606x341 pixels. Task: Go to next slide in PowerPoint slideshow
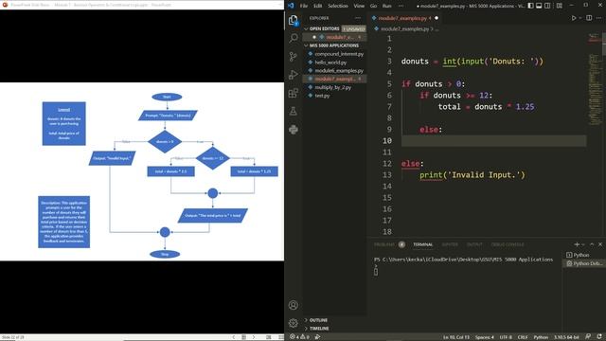254,337
